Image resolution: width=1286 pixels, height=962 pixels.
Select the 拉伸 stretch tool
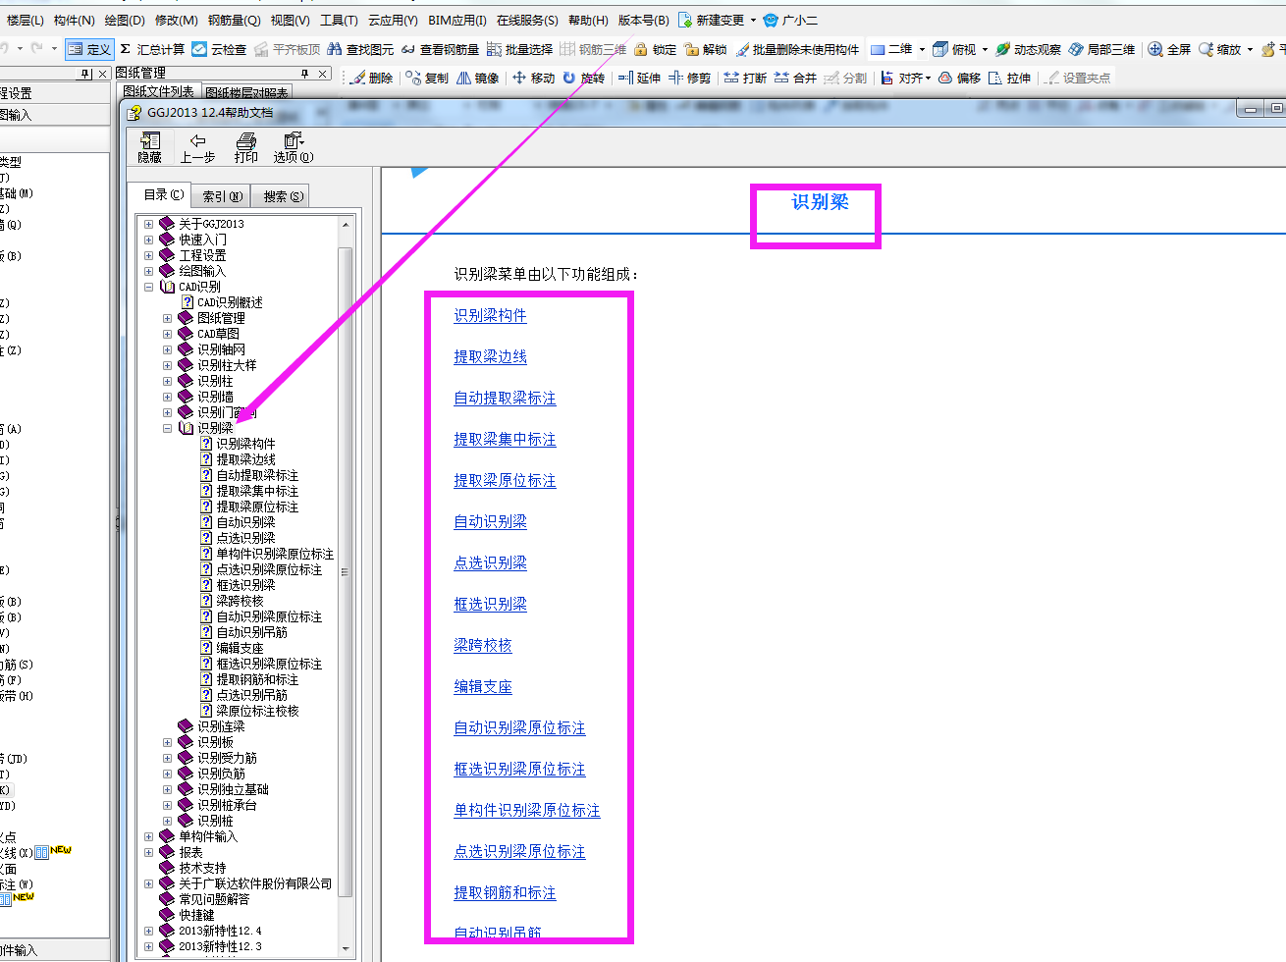(x=1009, y=78)
